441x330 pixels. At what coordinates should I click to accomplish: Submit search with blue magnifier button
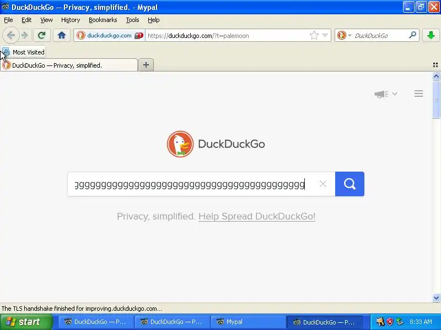(349, 184)
